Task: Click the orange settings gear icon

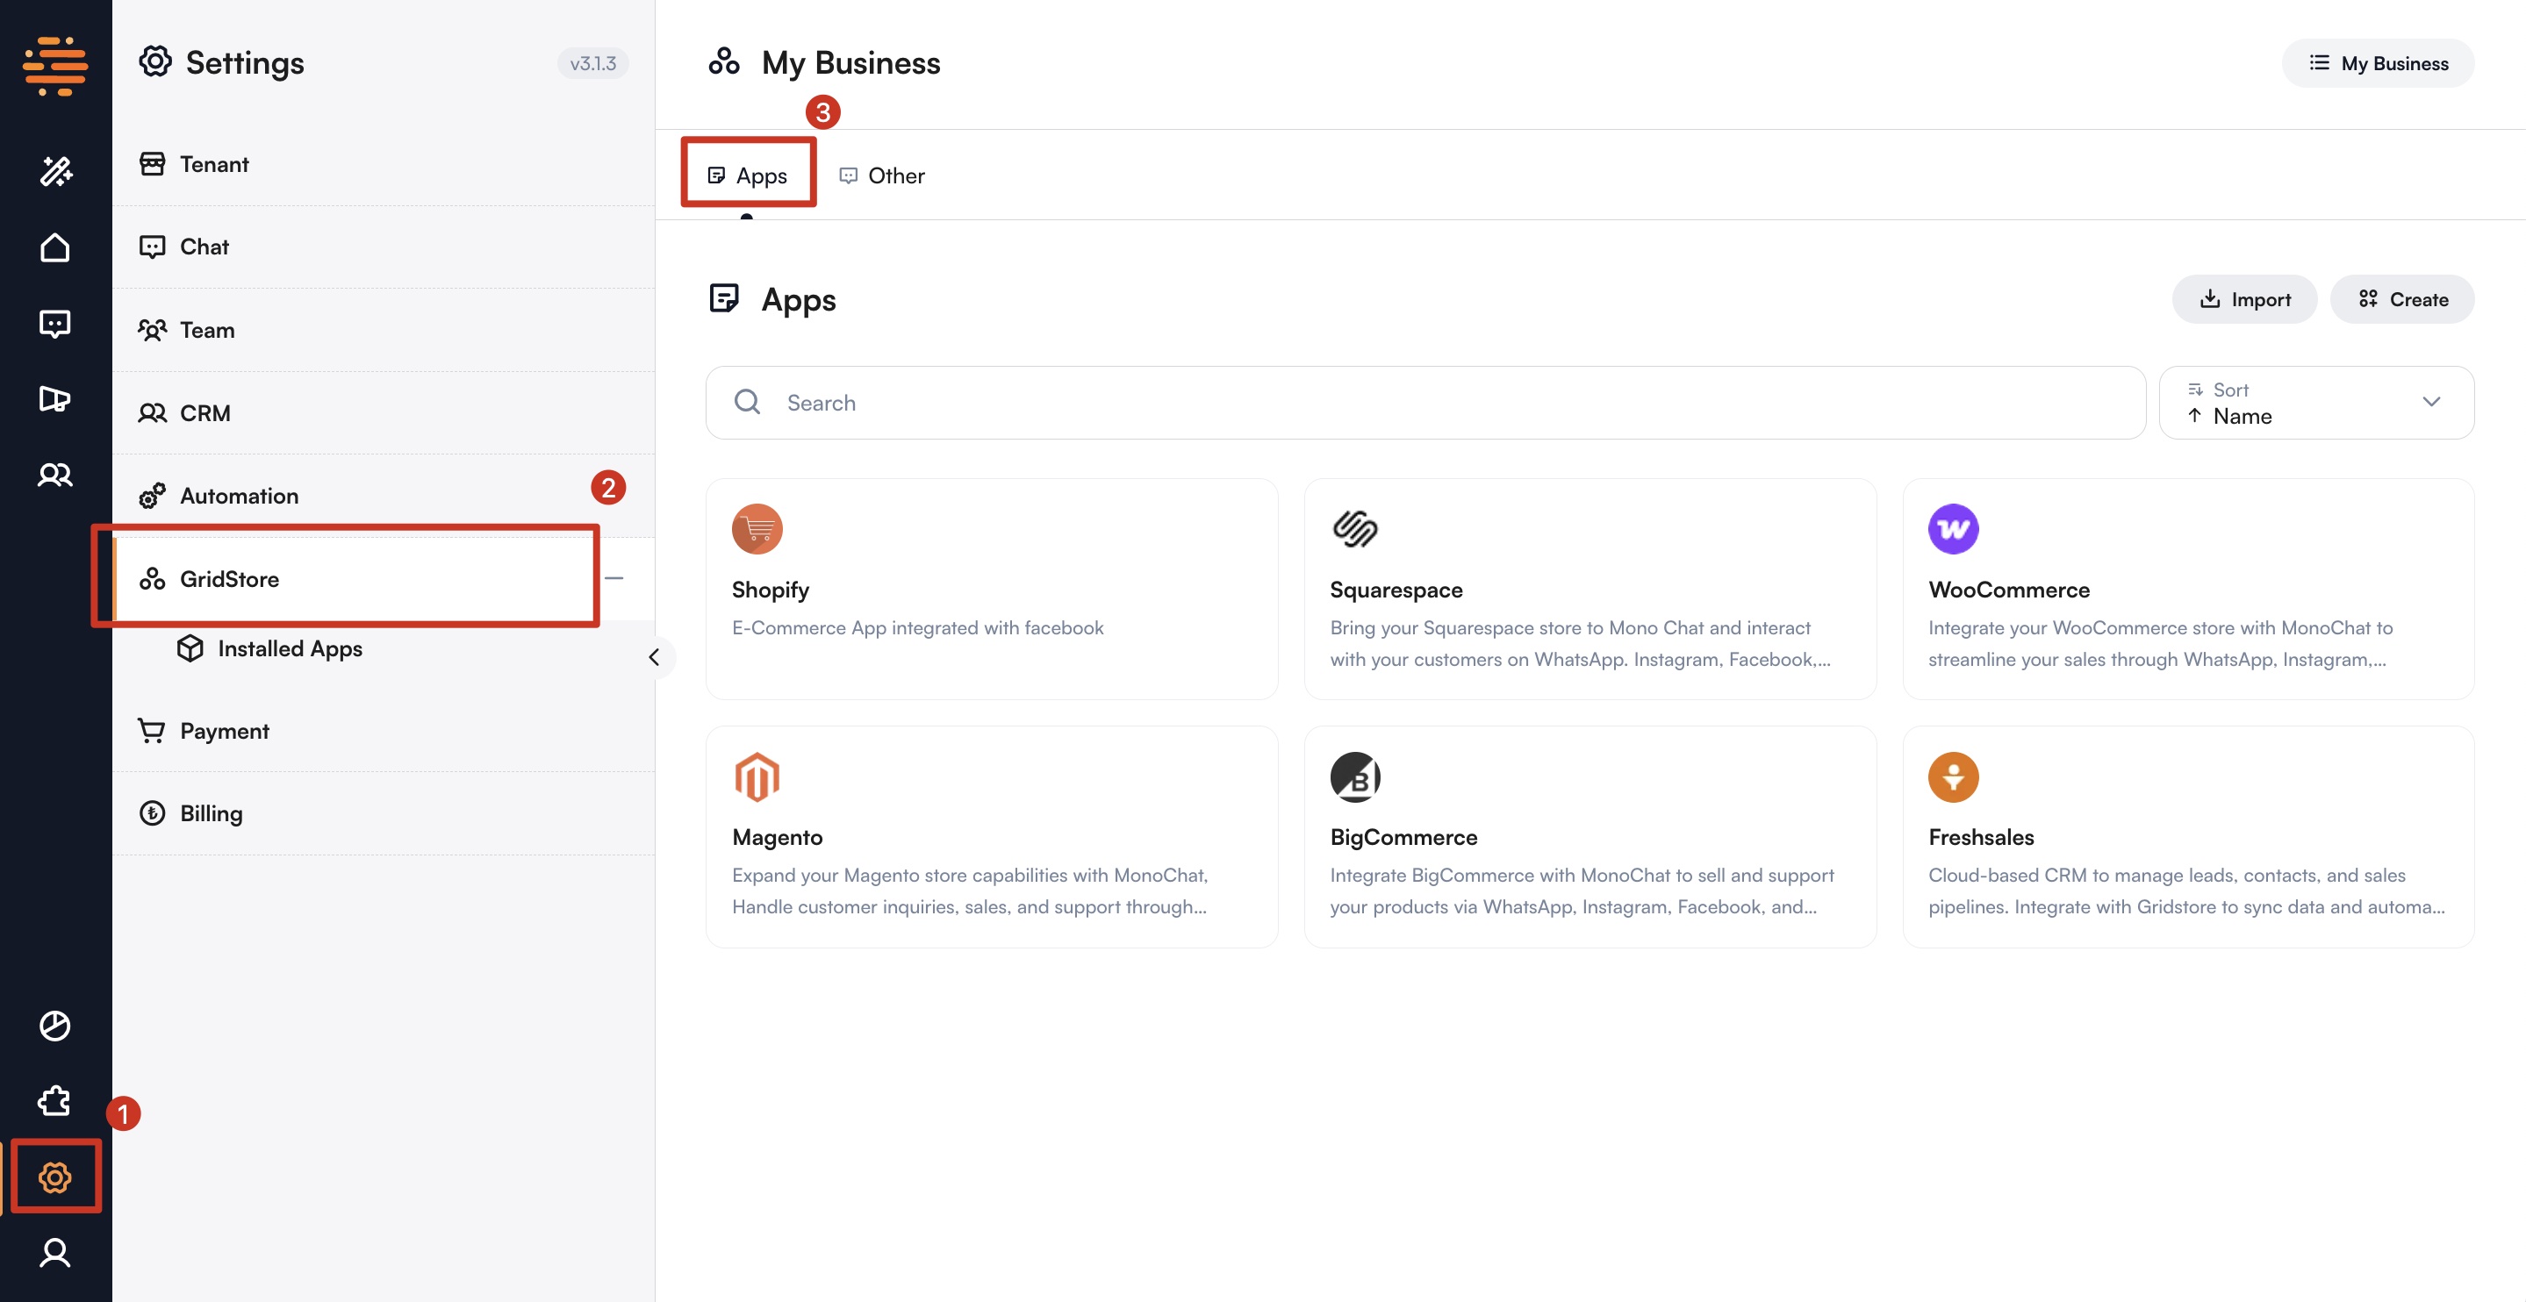Action: pyautogui.click(x=55, y=1177)
